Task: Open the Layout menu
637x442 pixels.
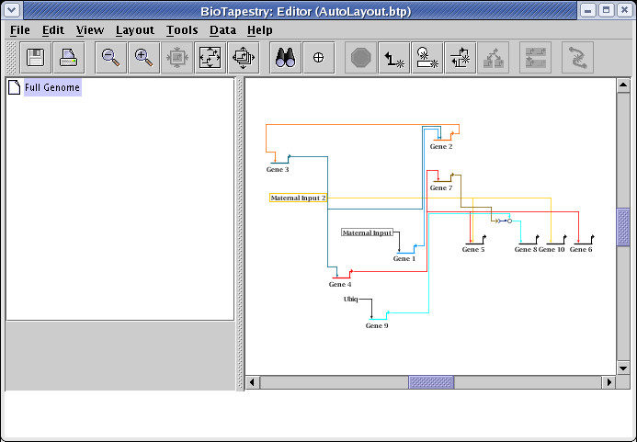Action: 134,29
